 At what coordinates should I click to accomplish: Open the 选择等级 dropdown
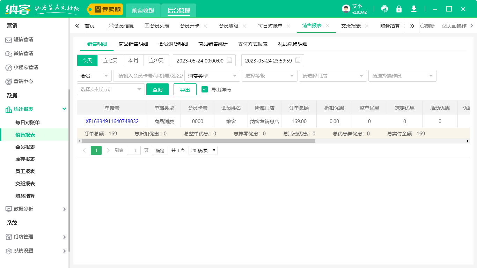tap(270, 76)
